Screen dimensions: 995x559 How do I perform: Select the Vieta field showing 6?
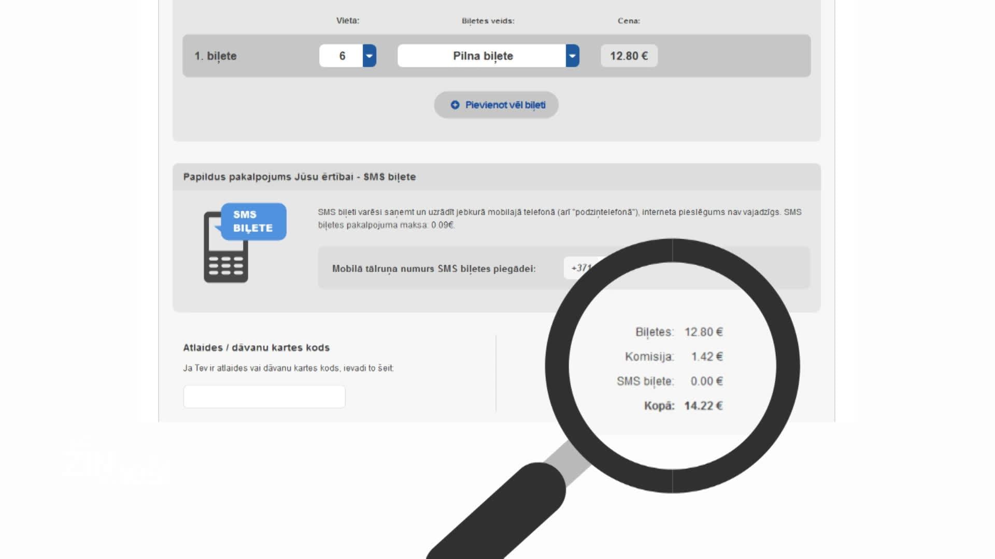pyautogui.click(x=342, y=56)
